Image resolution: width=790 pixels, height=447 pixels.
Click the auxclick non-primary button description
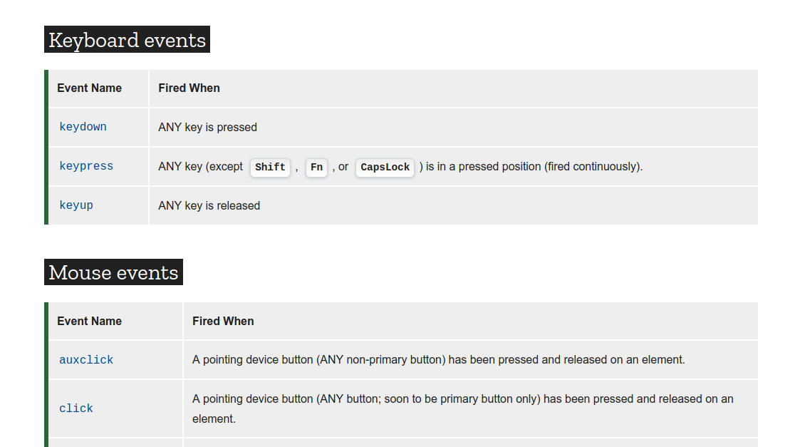tap(438, 360)
